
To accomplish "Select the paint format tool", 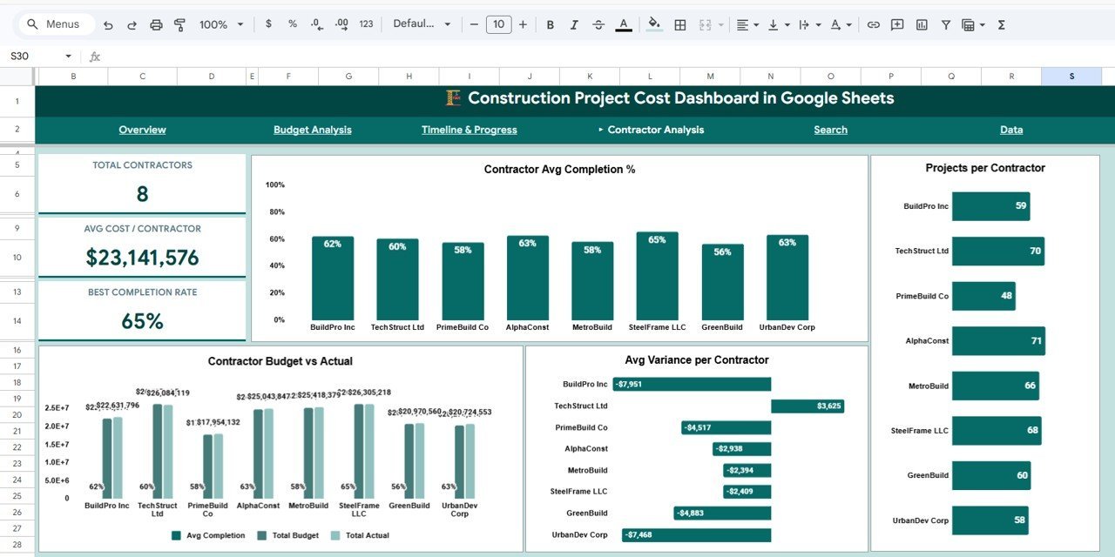I will [179, 23].
